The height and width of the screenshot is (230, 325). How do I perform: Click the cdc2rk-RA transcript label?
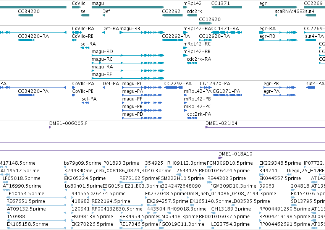[x=199, y=59]
